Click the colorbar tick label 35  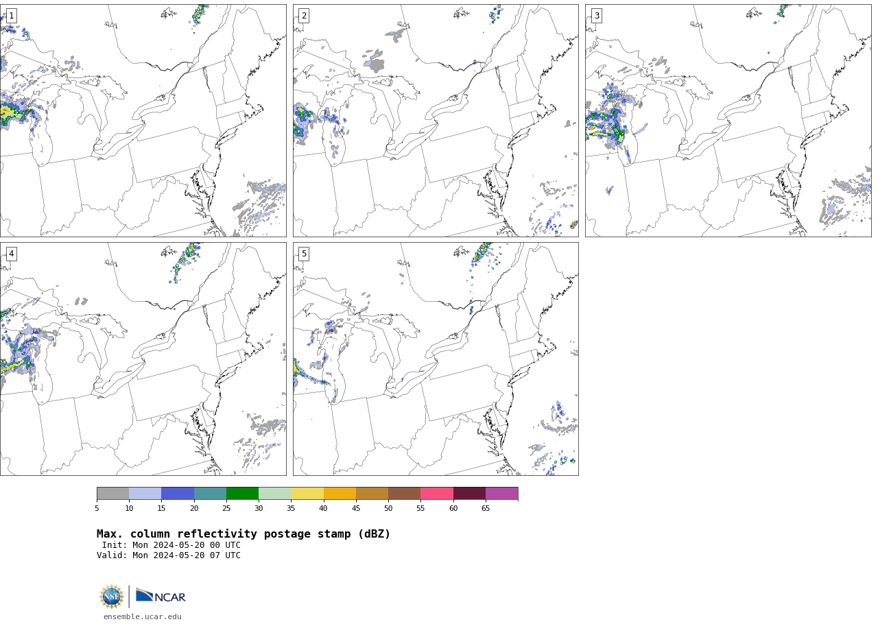click(x=291, y=509)
